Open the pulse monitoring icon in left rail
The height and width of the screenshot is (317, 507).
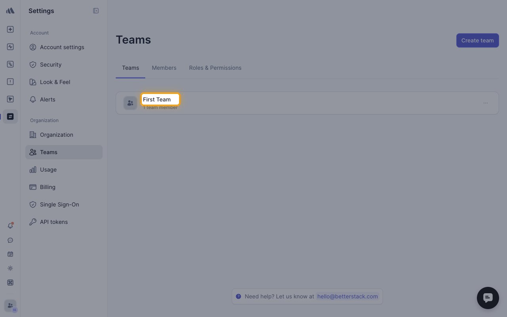click(10, 47)
